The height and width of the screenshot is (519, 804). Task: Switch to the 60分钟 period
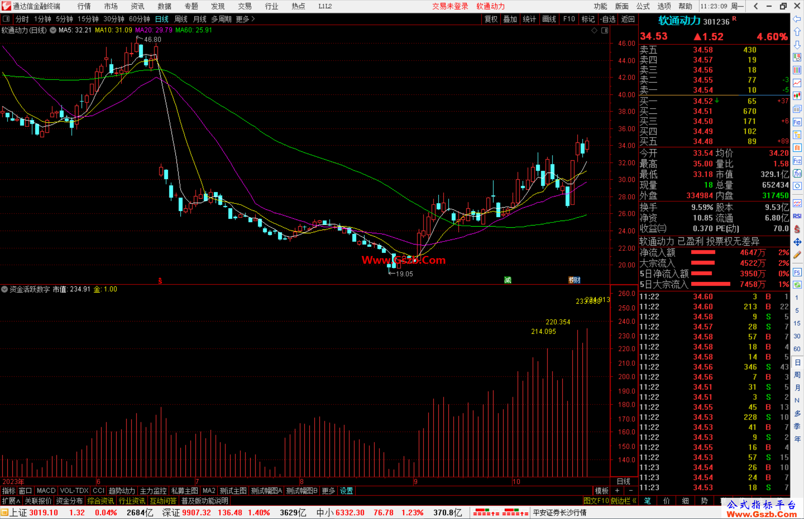click(x=139, y=19)
